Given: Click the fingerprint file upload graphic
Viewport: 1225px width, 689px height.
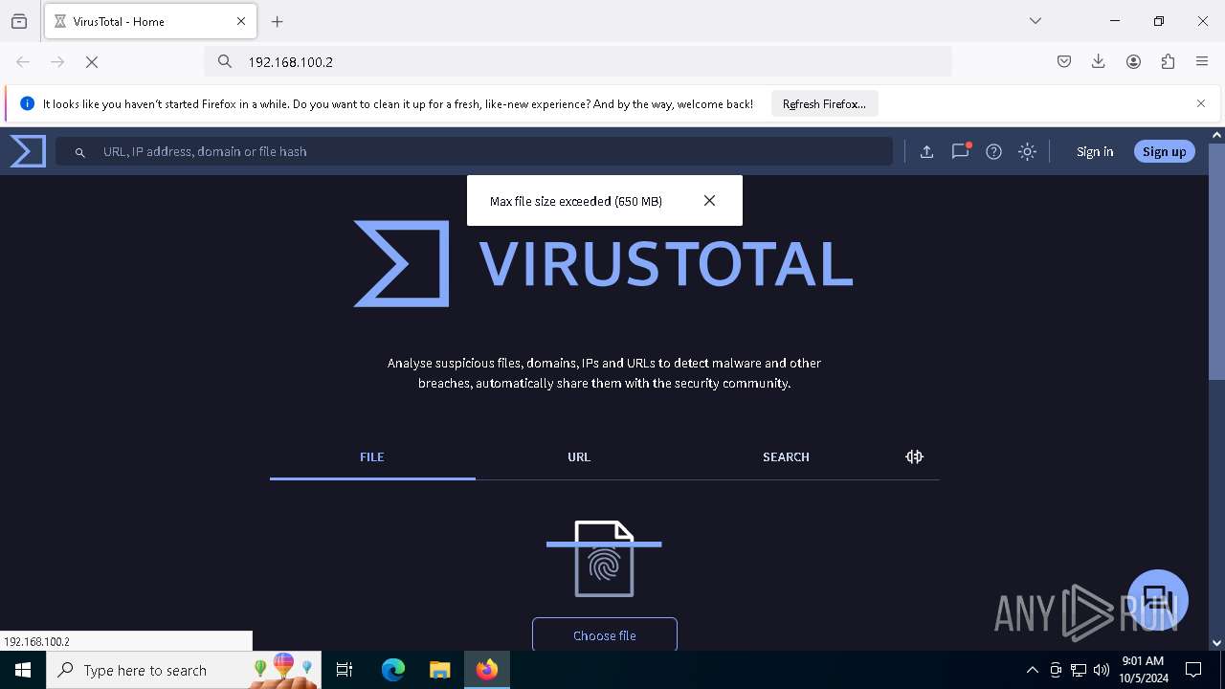Looking at the screenshot, I should click(x=604, y=559).
